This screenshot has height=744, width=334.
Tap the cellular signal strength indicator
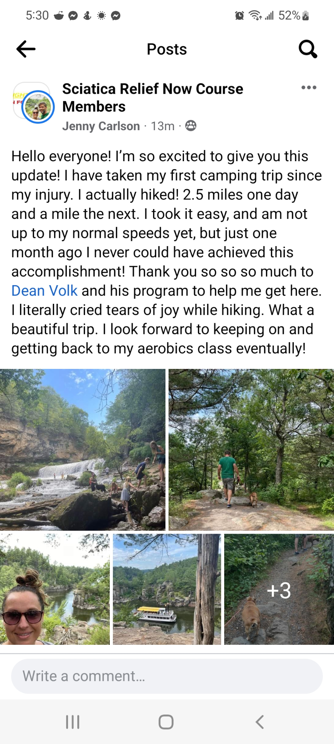[269, 15]
